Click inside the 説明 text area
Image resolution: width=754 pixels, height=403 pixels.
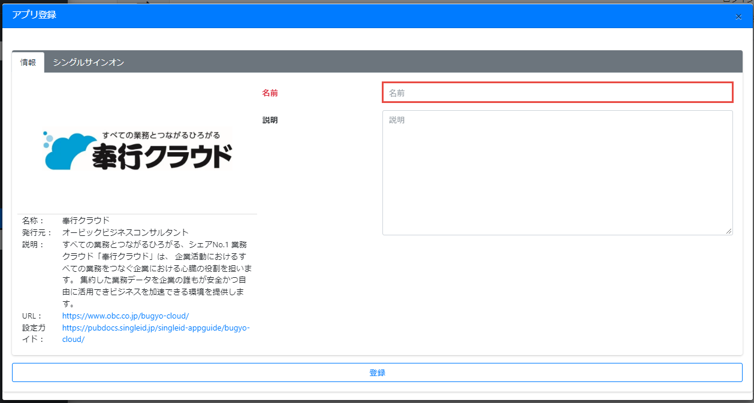pyautogui.click(x=557, y=172)
